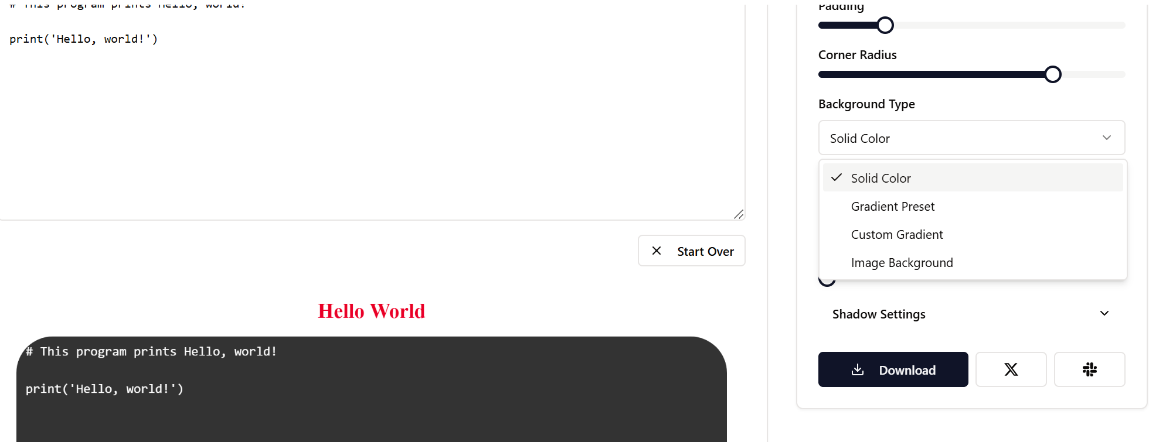The width and height of the screenshot is (1149, 442).
Task: Click the Background Type label
Action: pos(866,104)
